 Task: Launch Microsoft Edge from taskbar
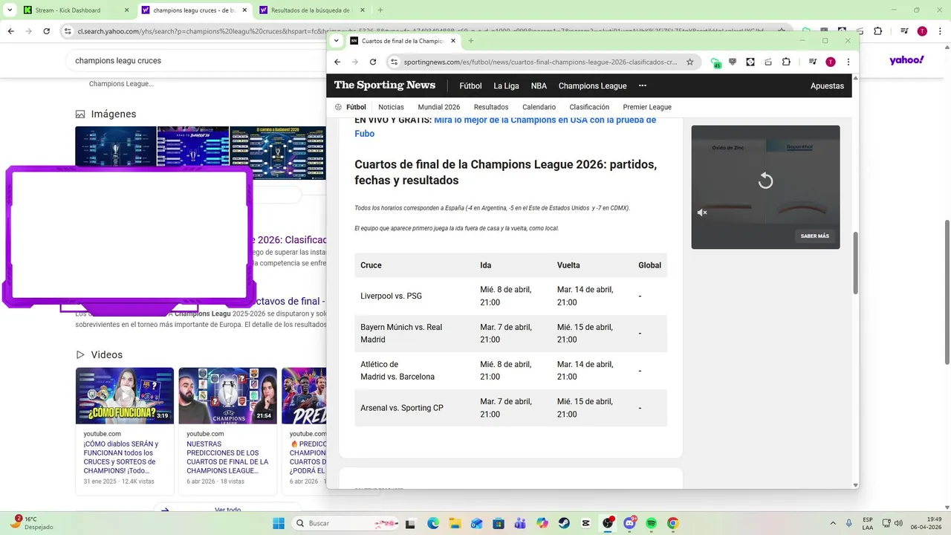tap(433, 523)
